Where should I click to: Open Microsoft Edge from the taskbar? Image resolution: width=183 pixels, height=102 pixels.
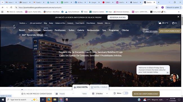[x=49, y=99]
